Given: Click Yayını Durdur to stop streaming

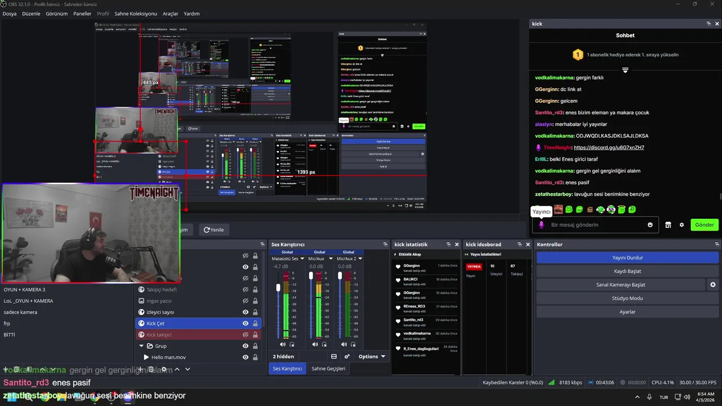Looking at the screenshot, I should 627,258.
